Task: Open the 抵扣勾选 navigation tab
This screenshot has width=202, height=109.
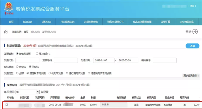Action: (x=28, y=22)
